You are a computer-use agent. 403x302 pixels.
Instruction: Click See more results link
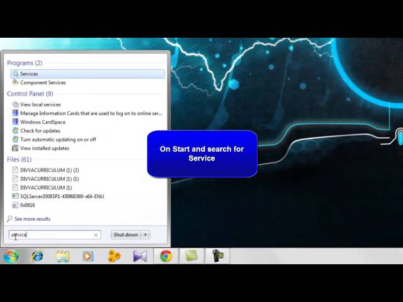[32, 219]
